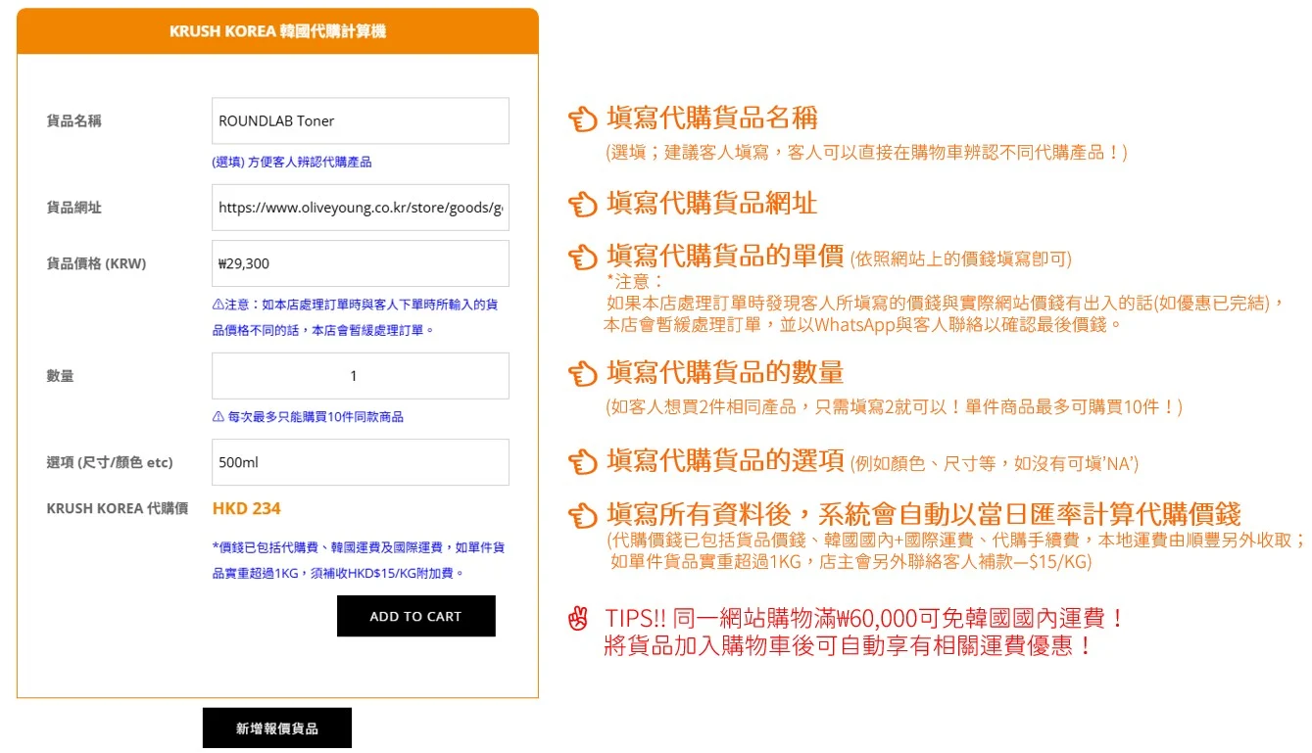
Task: Click the victory hand icon next to TIPS
Action: [579, 619]
